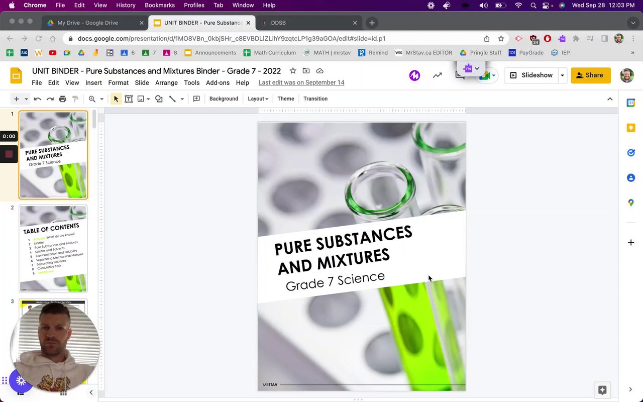643x402 pixels.
Task: Select slide 1 thumbnail in filmstrip
Action: click(x=53, y=155)
